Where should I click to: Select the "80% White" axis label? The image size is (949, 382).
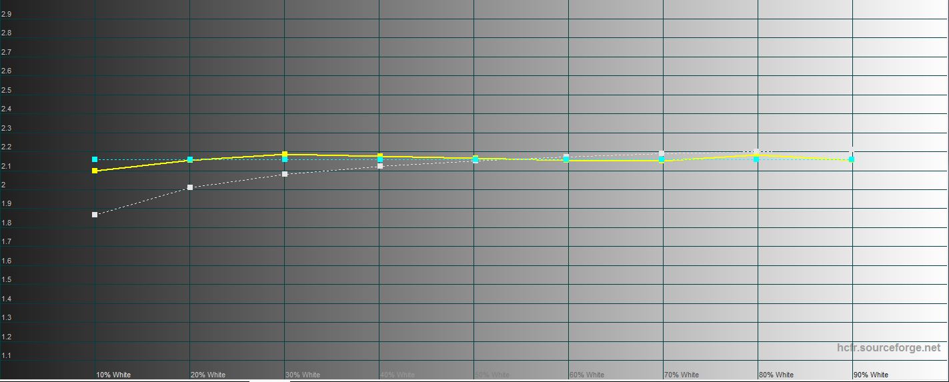776,375
